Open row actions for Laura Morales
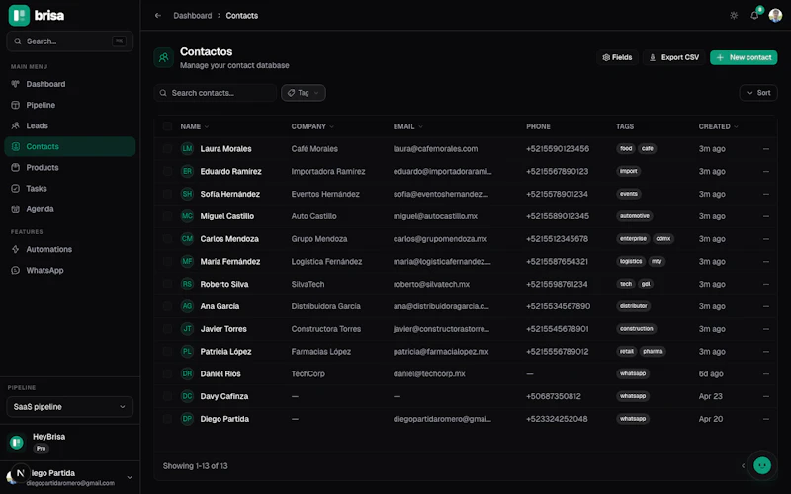The width and height of the screenshot is (791, 494). [765, 149]
